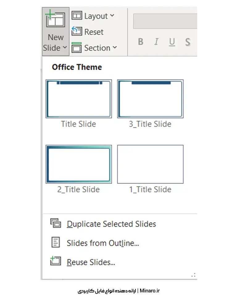Select Slides from Outline menu entry

coord(103,243)
